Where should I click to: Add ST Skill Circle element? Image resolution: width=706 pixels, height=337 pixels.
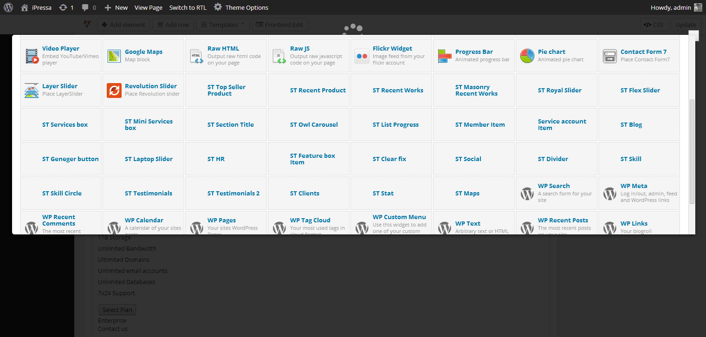tap(61, 193)
